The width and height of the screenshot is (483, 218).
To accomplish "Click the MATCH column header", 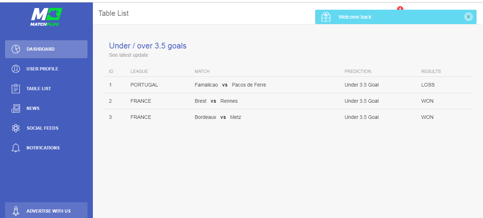I will [202, 71].
